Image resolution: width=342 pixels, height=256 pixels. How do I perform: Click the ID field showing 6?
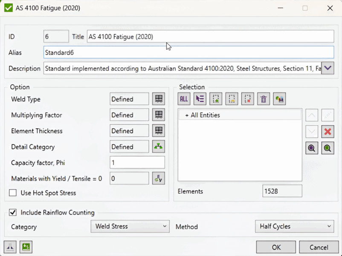(56, 36)
